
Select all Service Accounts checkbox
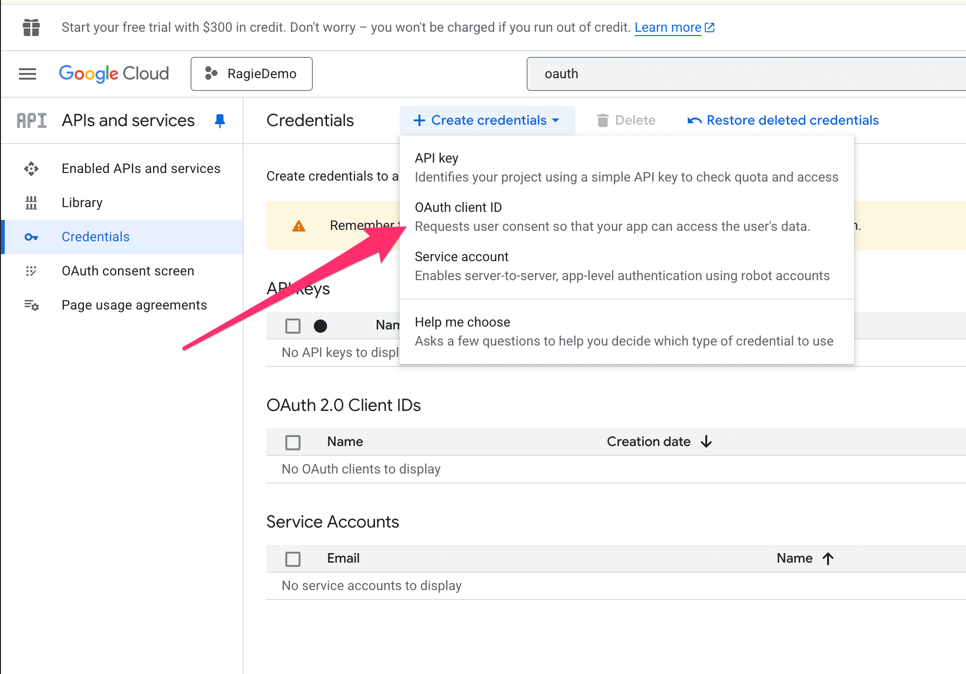(x=293, y=559)
